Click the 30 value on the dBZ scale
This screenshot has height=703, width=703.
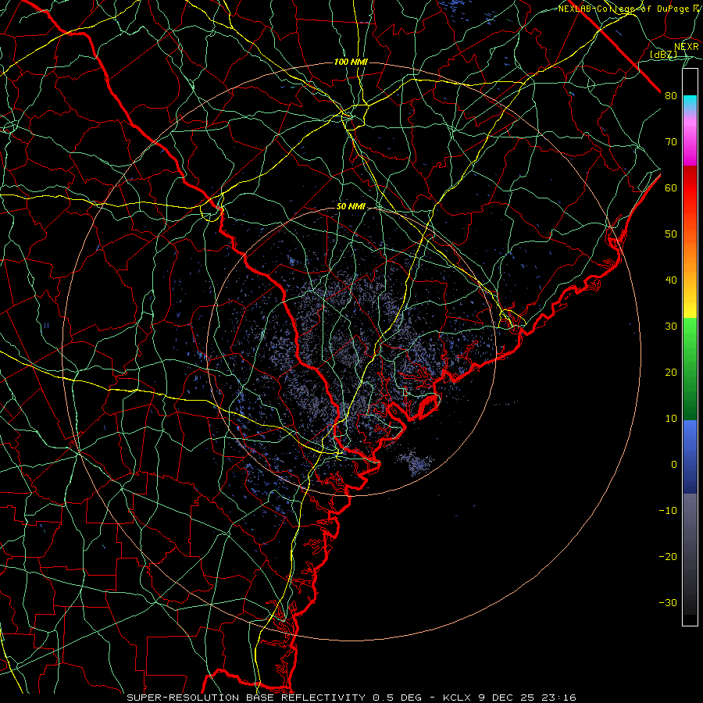[671, 327]
